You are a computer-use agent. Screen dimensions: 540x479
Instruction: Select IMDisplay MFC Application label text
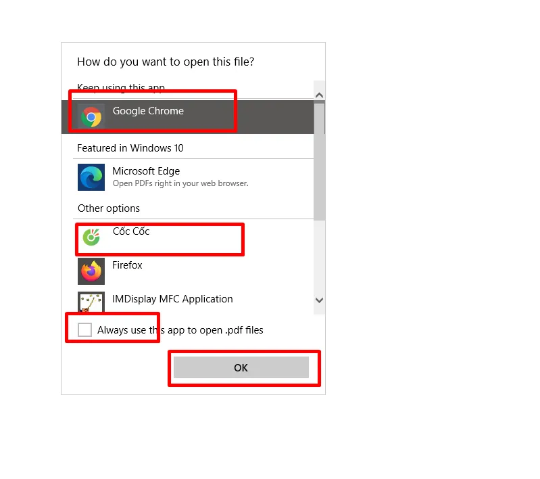click(x=172, y=299)
